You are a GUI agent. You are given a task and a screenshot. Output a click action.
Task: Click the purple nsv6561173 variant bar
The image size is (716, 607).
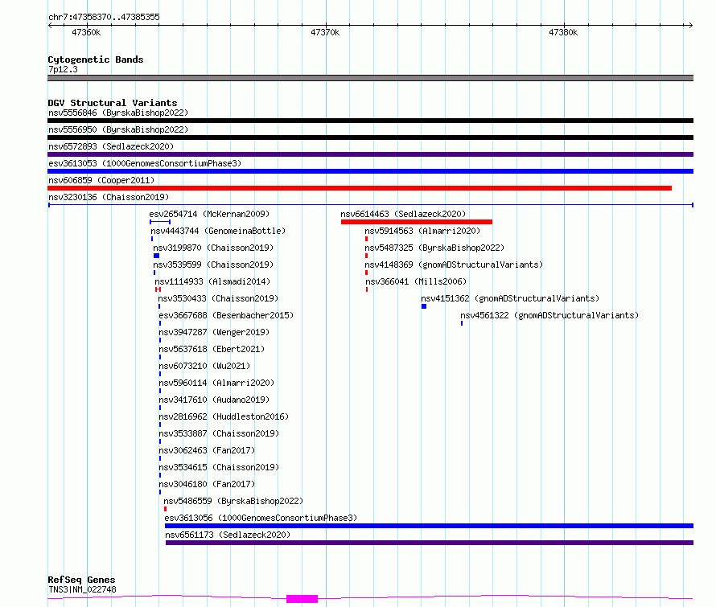pos(430,543)
